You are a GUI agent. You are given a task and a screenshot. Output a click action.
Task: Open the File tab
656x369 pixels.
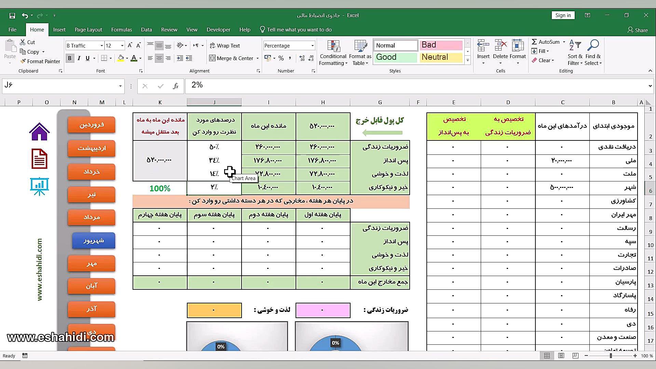pos(12,30)
